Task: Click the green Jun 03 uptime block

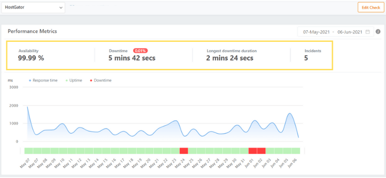Action: click(x=270, y=151)
